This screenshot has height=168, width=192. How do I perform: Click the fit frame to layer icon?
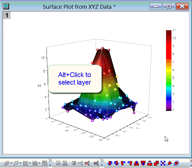pyautogui.click(x=163, y=163)
